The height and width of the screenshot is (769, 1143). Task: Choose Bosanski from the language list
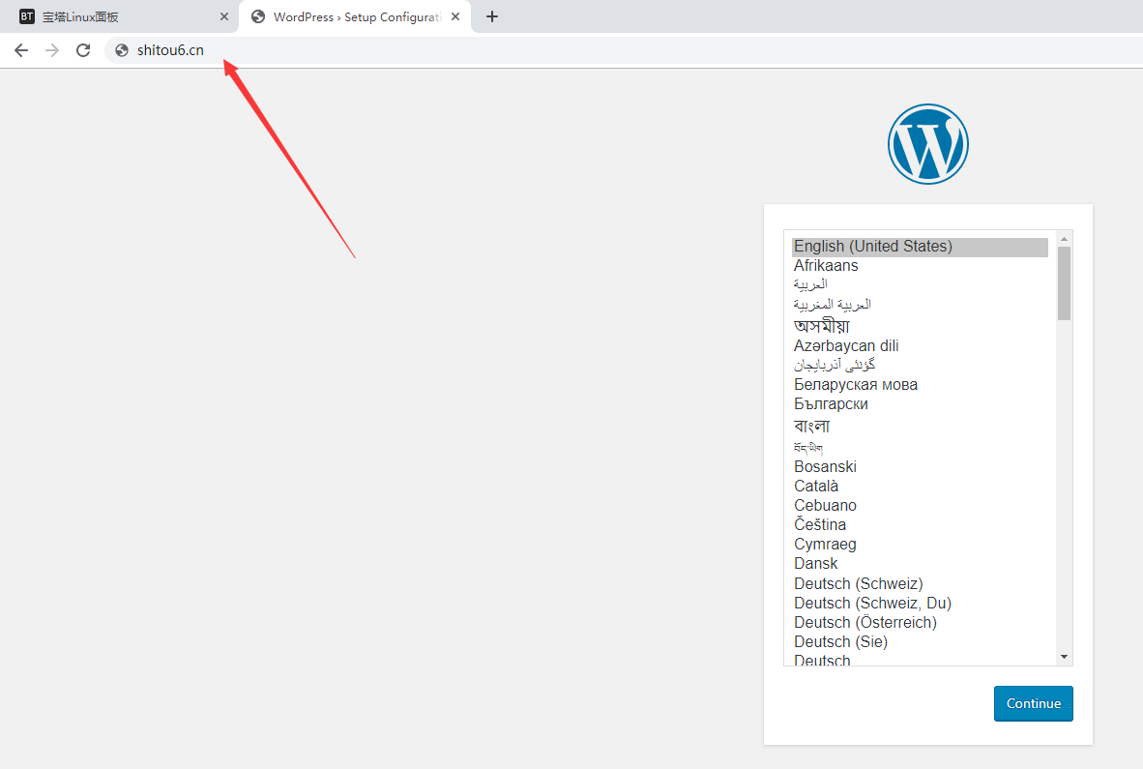(825, 466)
